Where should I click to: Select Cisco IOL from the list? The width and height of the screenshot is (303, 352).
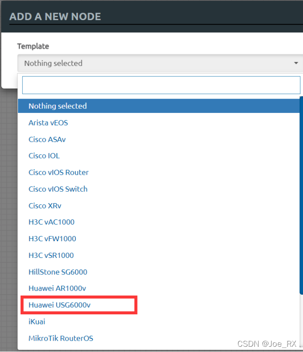[x=159, y=156]
